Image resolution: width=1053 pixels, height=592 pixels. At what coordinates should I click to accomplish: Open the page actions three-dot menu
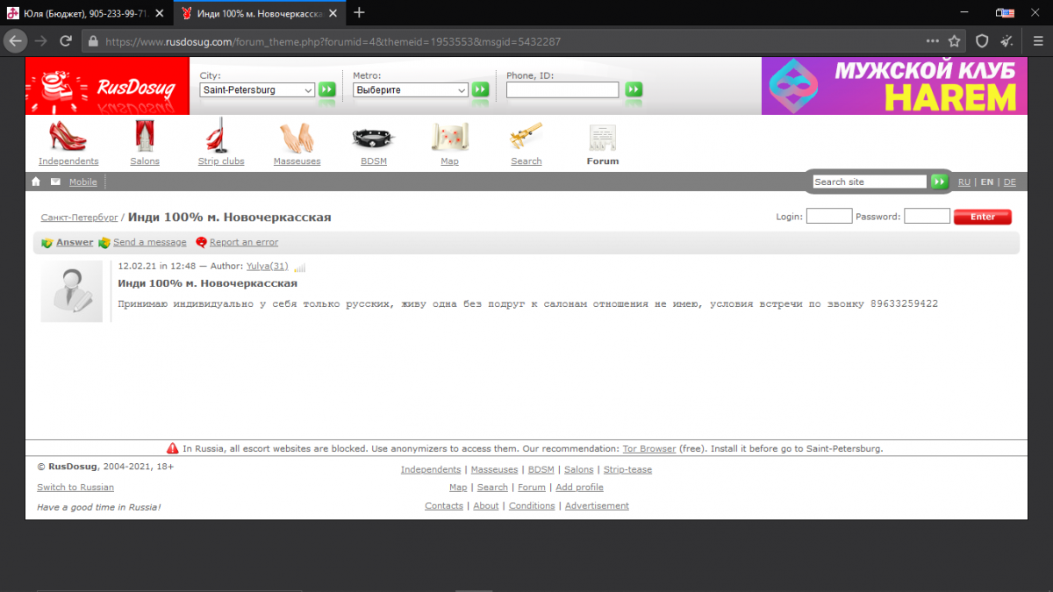932,41
